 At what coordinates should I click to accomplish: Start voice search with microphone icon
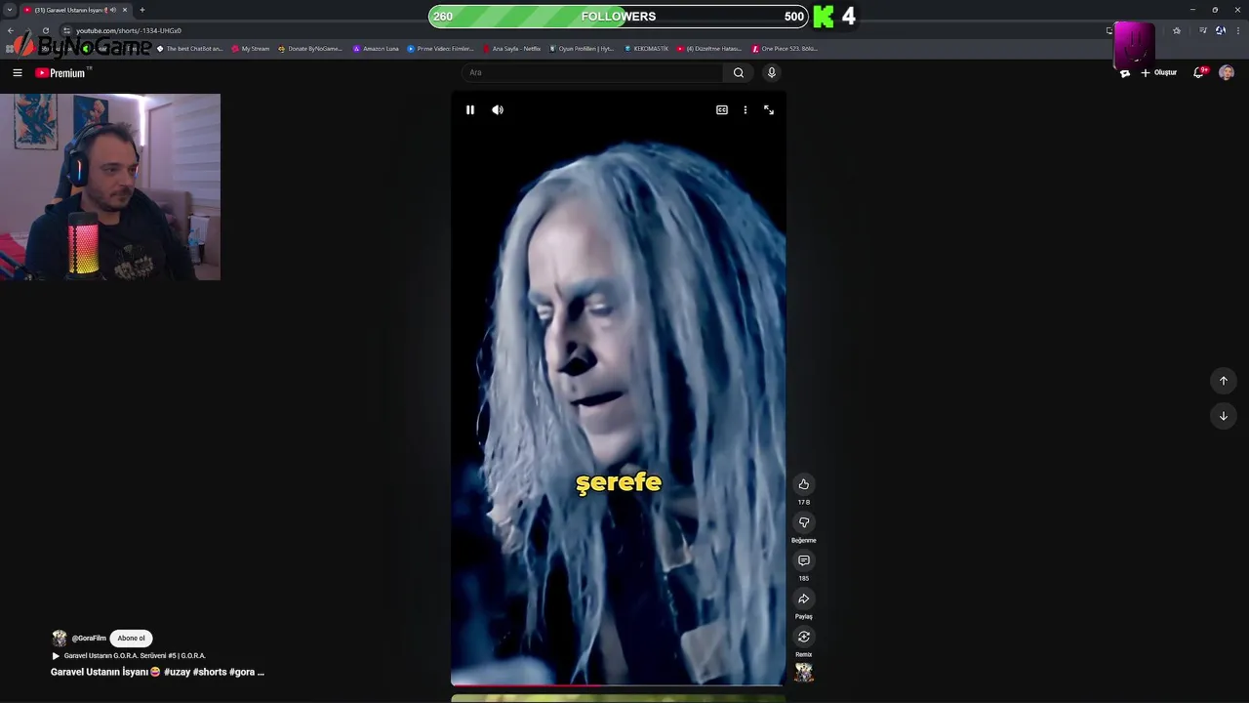coord(772,72)
